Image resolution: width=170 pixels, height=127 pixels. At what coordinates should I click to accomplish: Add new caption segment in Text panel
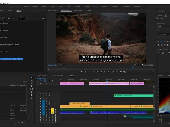(4, 18)
